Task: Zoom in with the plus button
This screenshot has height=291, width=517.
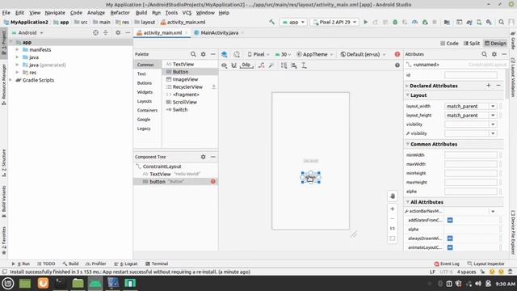Action: pos(393,209)
